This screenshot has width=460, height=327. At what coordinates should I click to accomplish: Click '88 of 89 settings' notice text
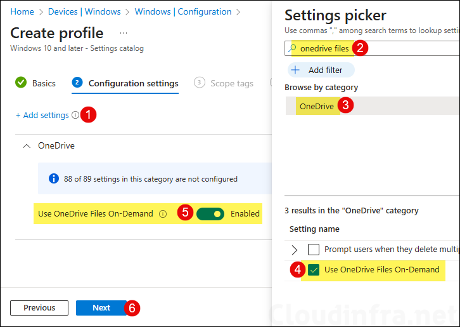[151, 179]
